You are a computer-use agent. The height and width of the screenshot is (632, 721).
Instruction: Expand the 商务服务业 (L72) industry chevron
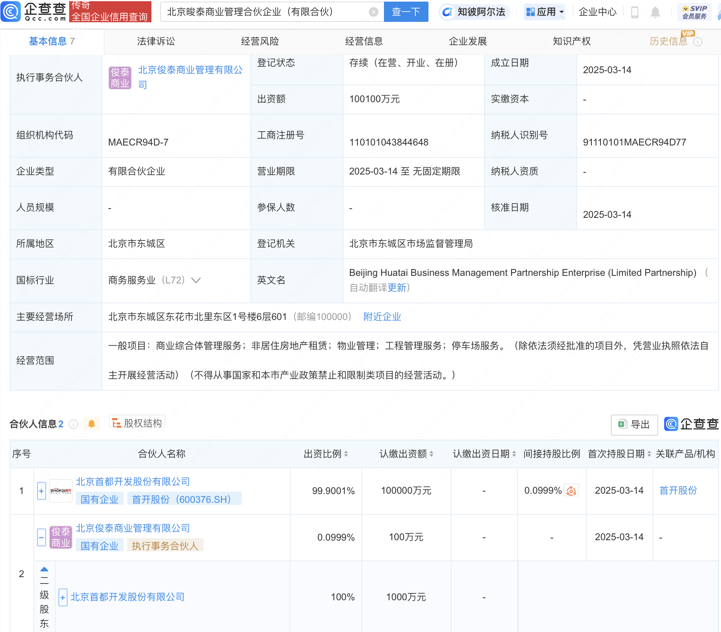196,280
